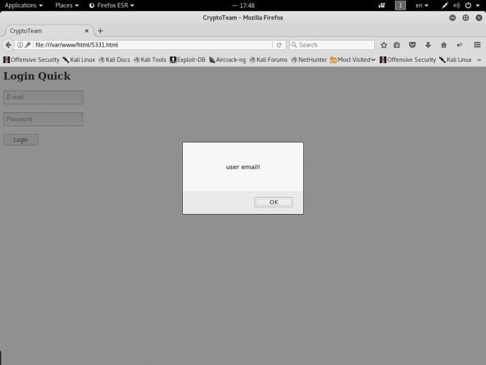Open the power system menu icon

click(468, 5)
